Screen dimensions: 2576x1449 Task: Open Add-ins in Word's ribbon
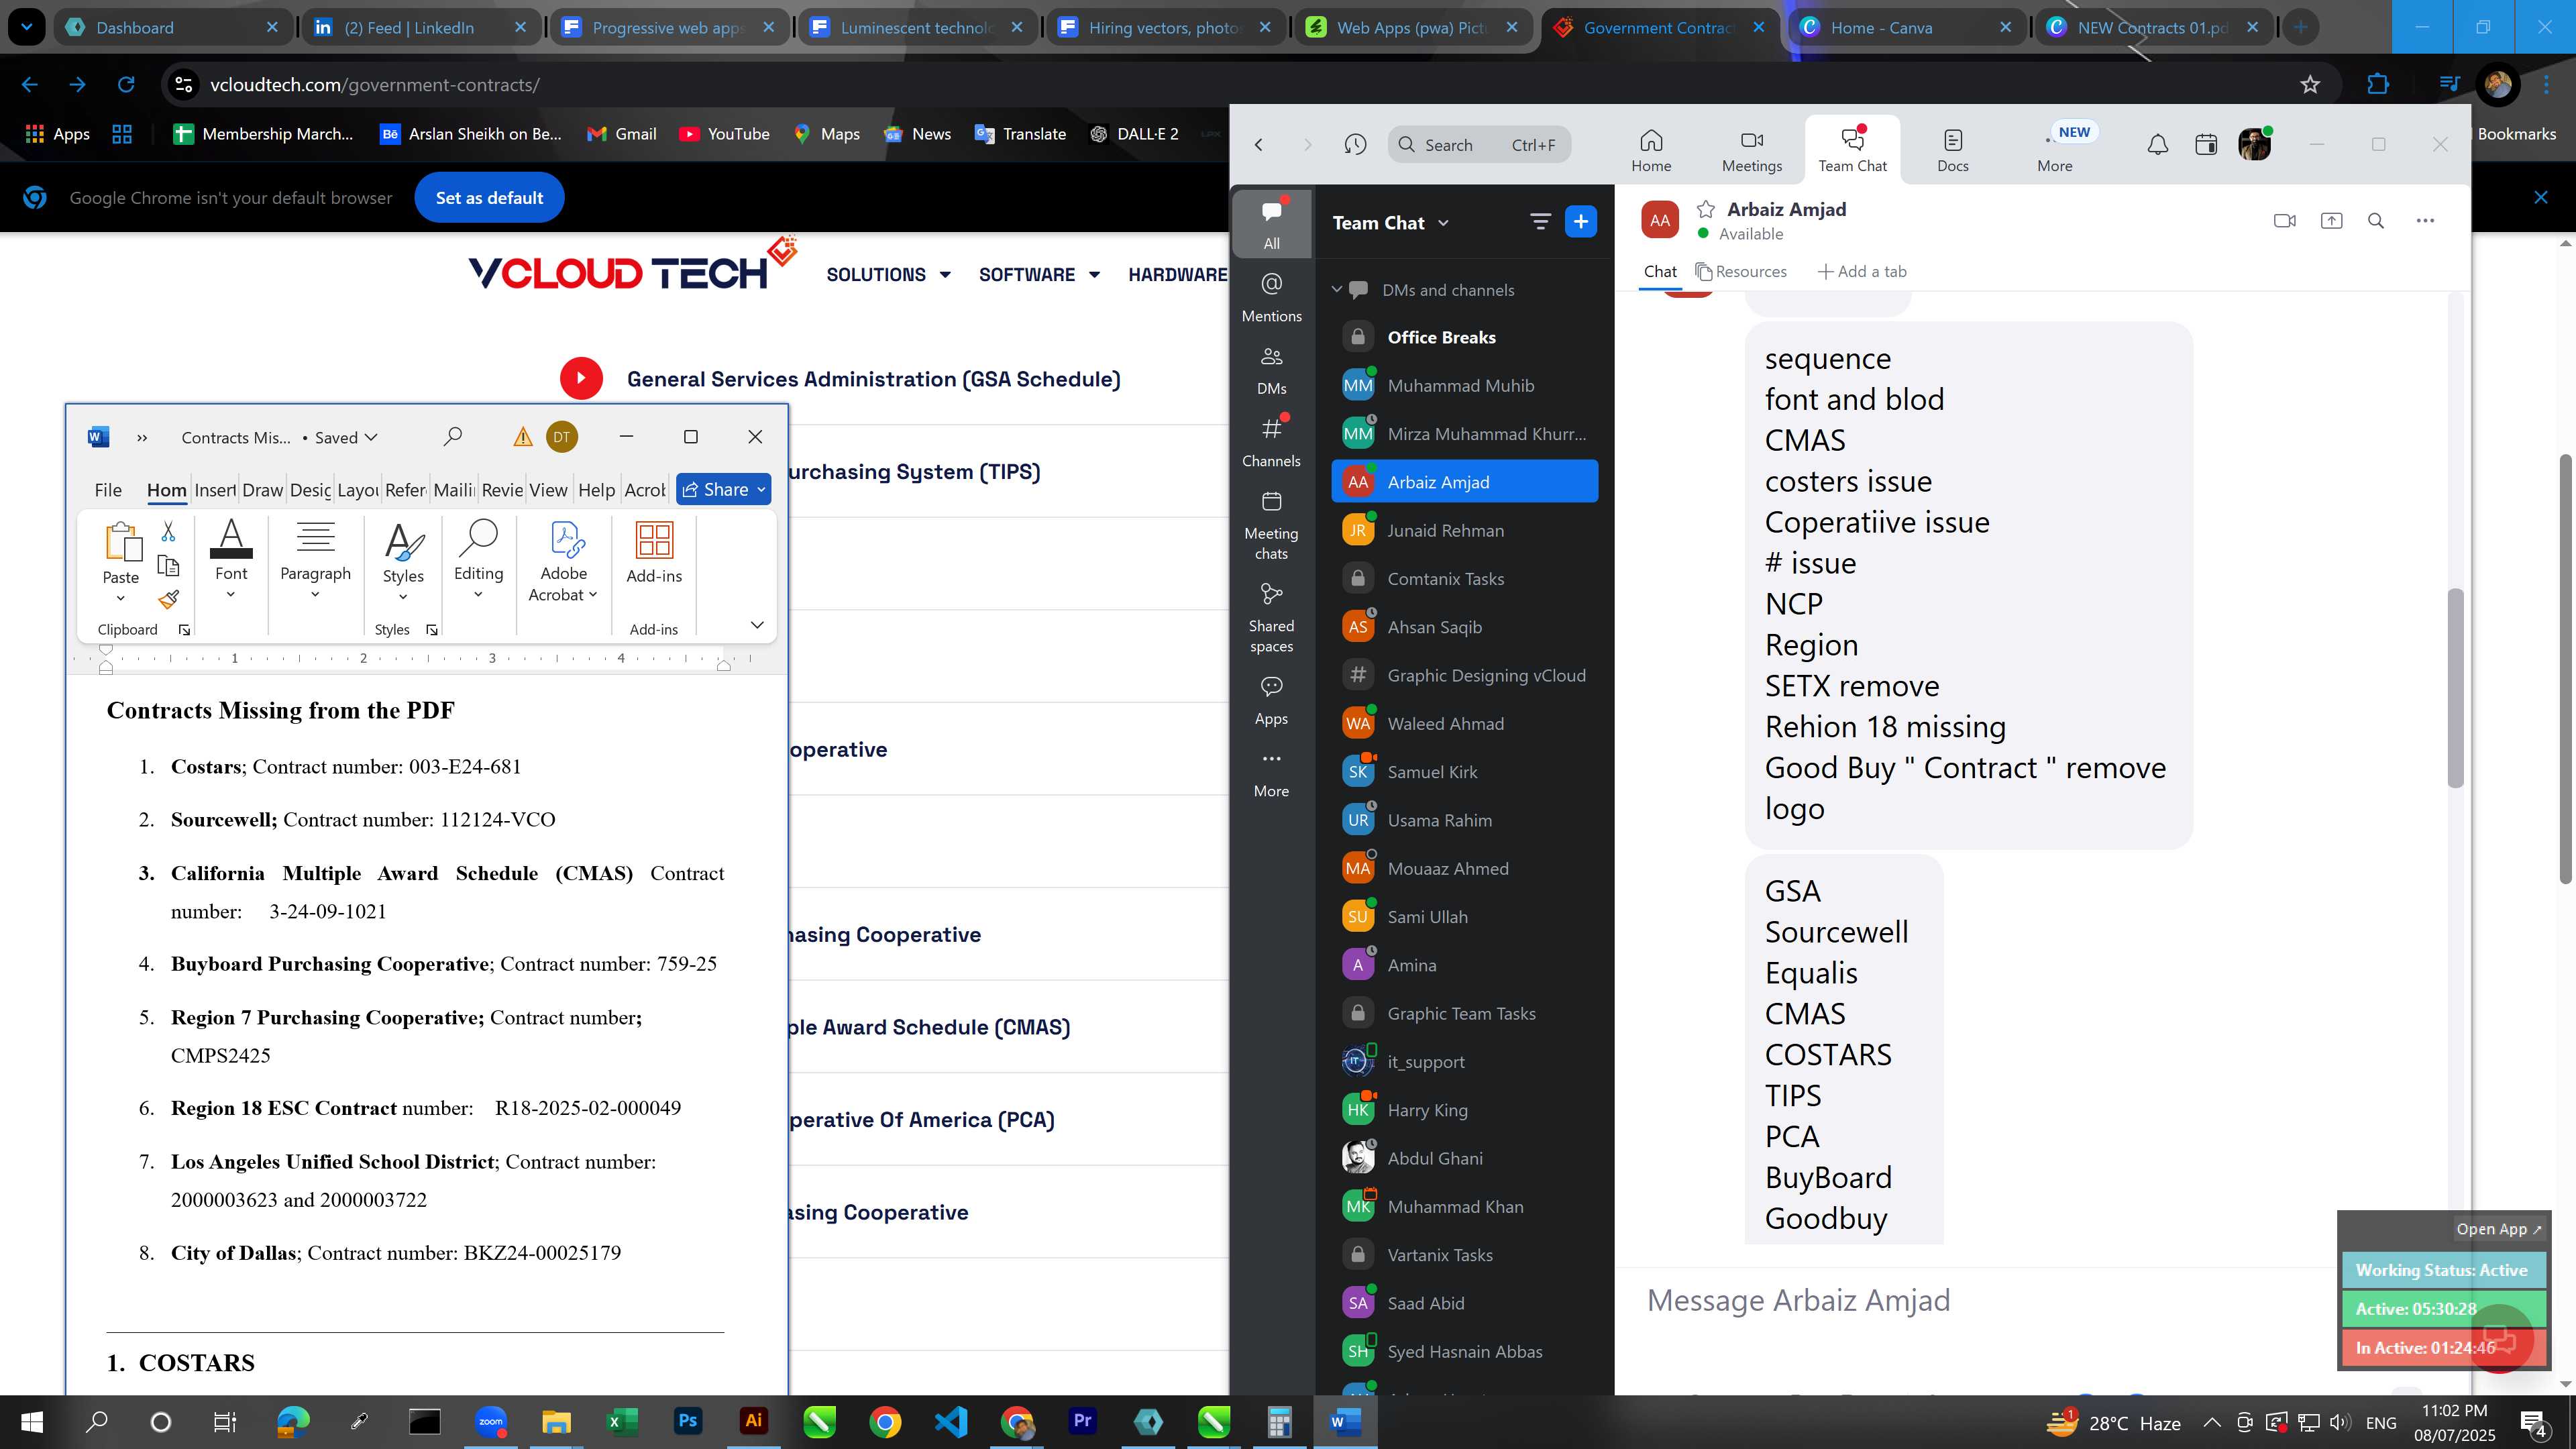tap(654, 552)
